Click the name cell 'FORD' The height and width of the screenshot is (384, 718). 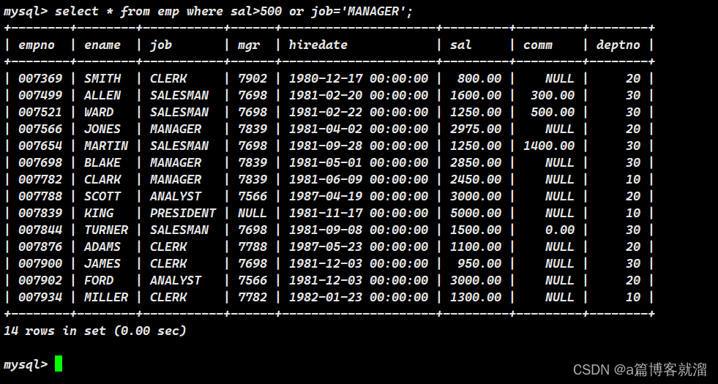coord(99,280)
